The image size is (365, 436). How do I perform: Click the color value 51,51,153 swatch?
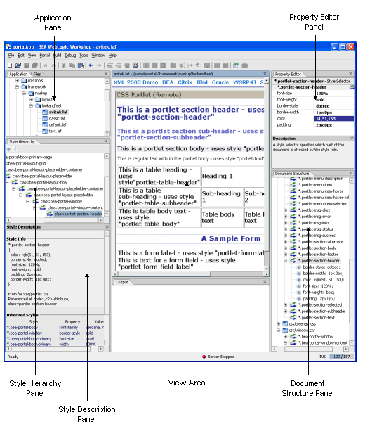point(334,119)
